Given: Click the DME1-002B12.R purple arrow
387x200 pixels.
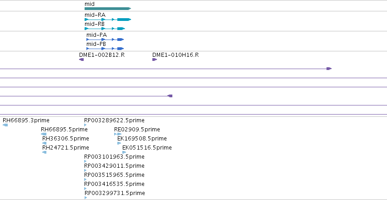Looking at the screenshot, I should [x=81, y=60].
